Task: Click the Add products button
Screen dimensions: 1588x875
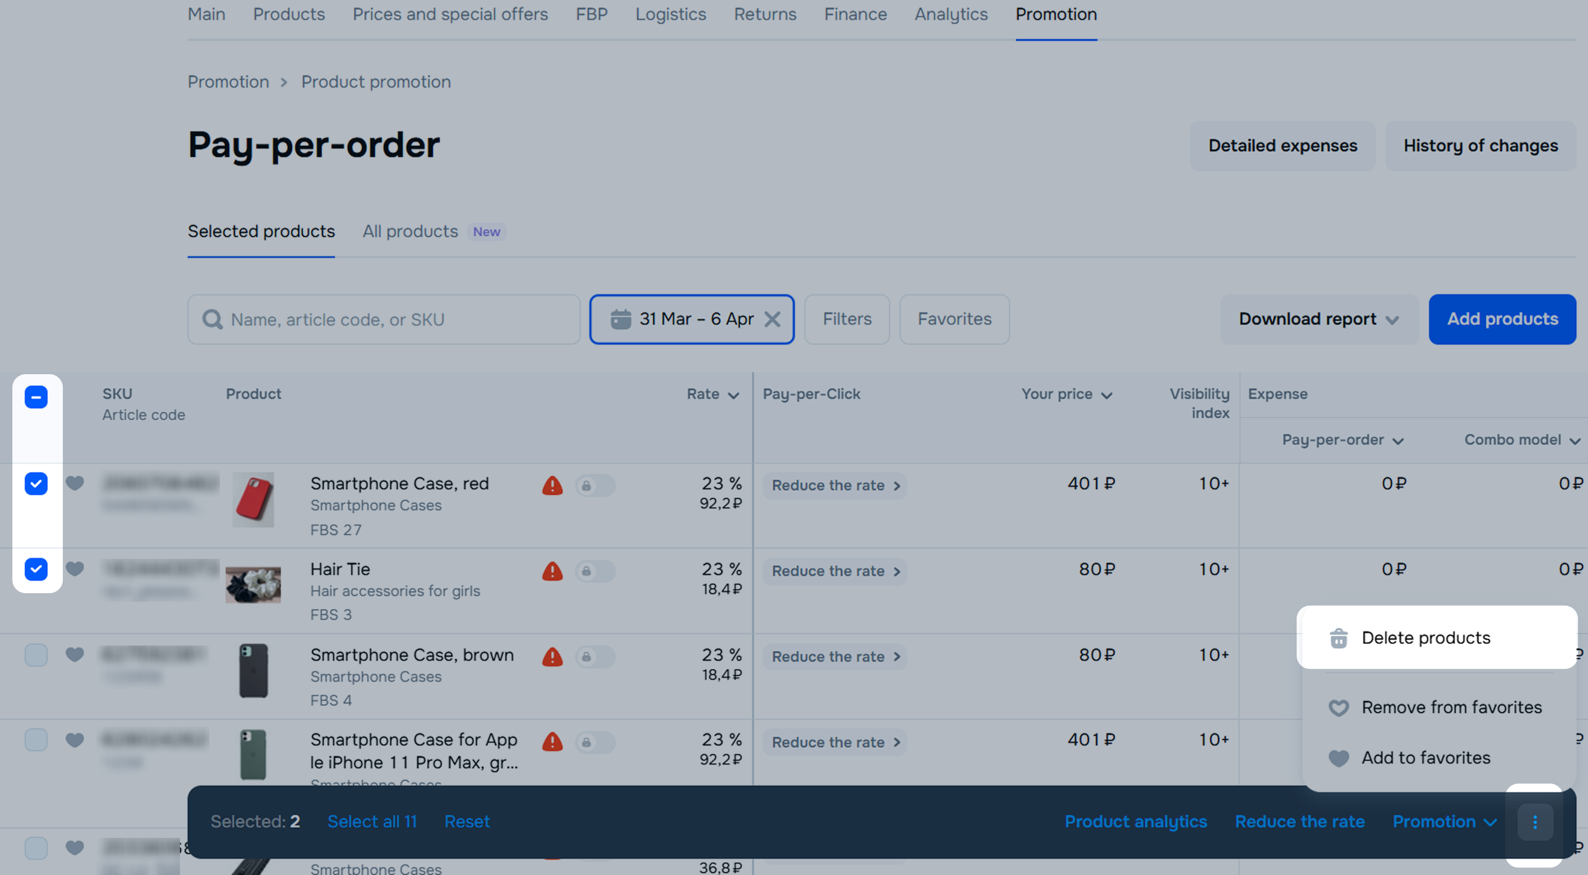Action: (1502, 319)
